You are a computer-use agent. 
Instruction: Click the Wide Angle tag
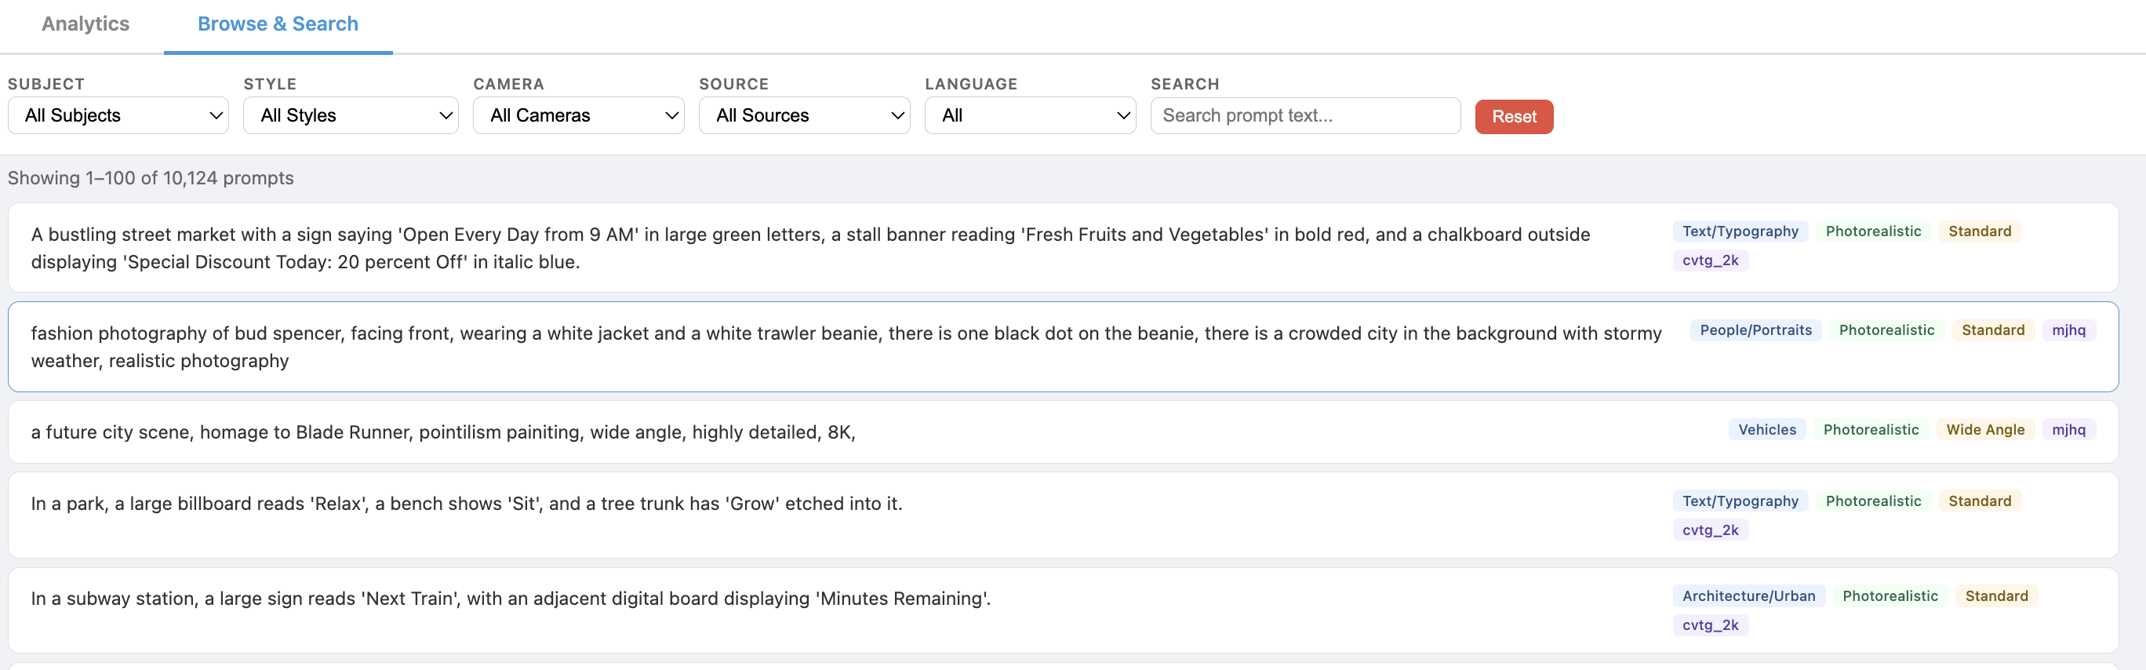click(x=1985, y=429)
